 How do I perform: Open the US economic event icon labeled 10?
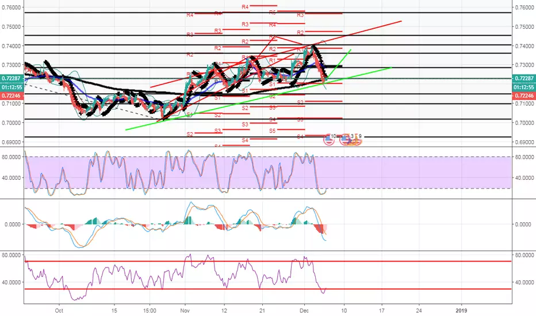(329, 140)
